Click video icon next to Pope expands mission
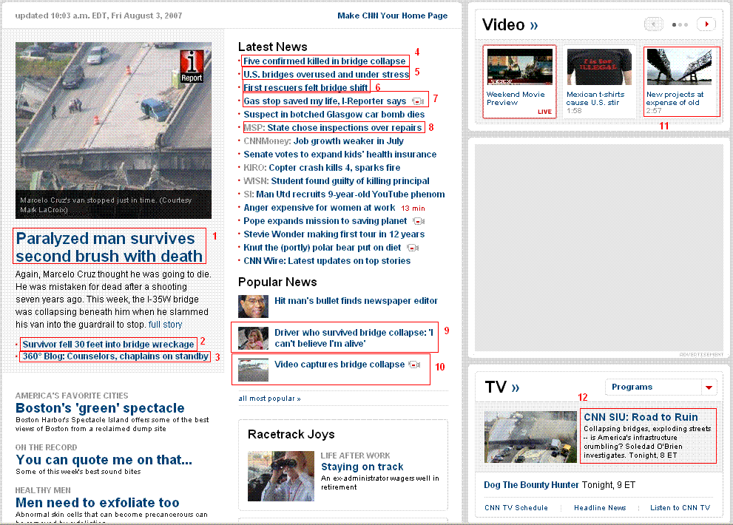Image resolution: width=733 pixels, height=525 pixels. click(x=419, y=221)
